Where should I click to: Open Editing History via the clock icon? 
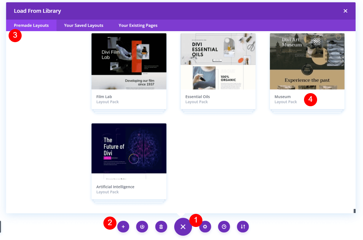point(224,226)
